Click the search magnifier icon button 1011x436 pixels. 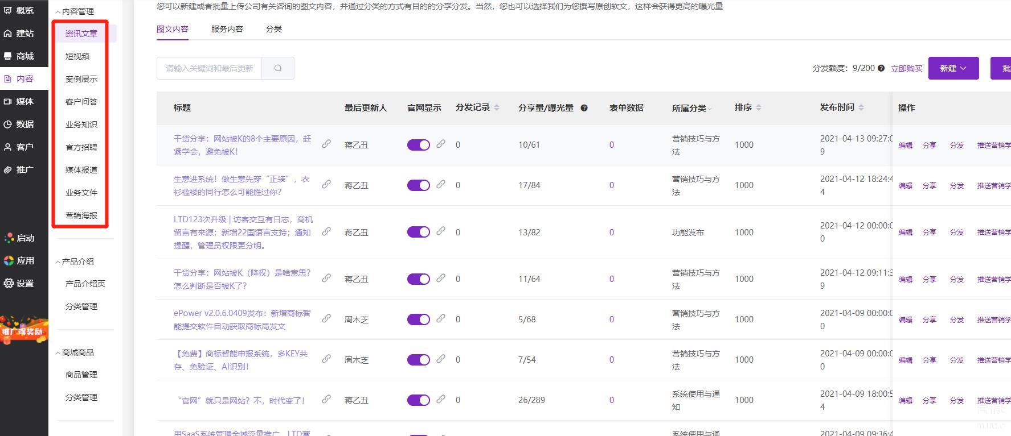[278, 68]
